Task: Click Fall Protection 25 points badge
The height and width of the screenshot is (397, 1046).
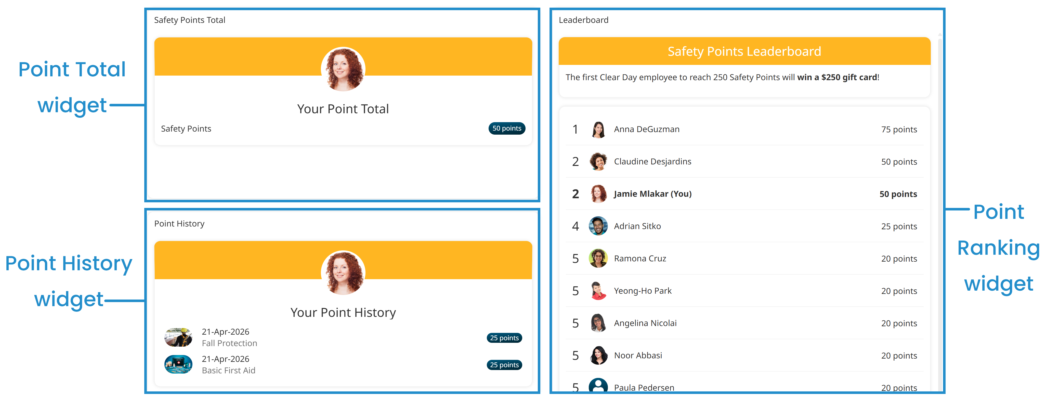Action: (504, 338)
